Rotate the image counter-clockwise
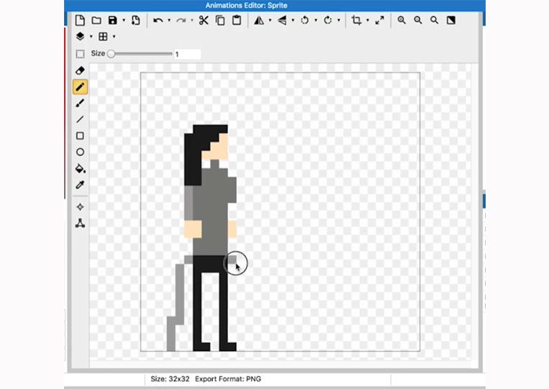This screenshot has width=549, height=389. click(305, 20)
